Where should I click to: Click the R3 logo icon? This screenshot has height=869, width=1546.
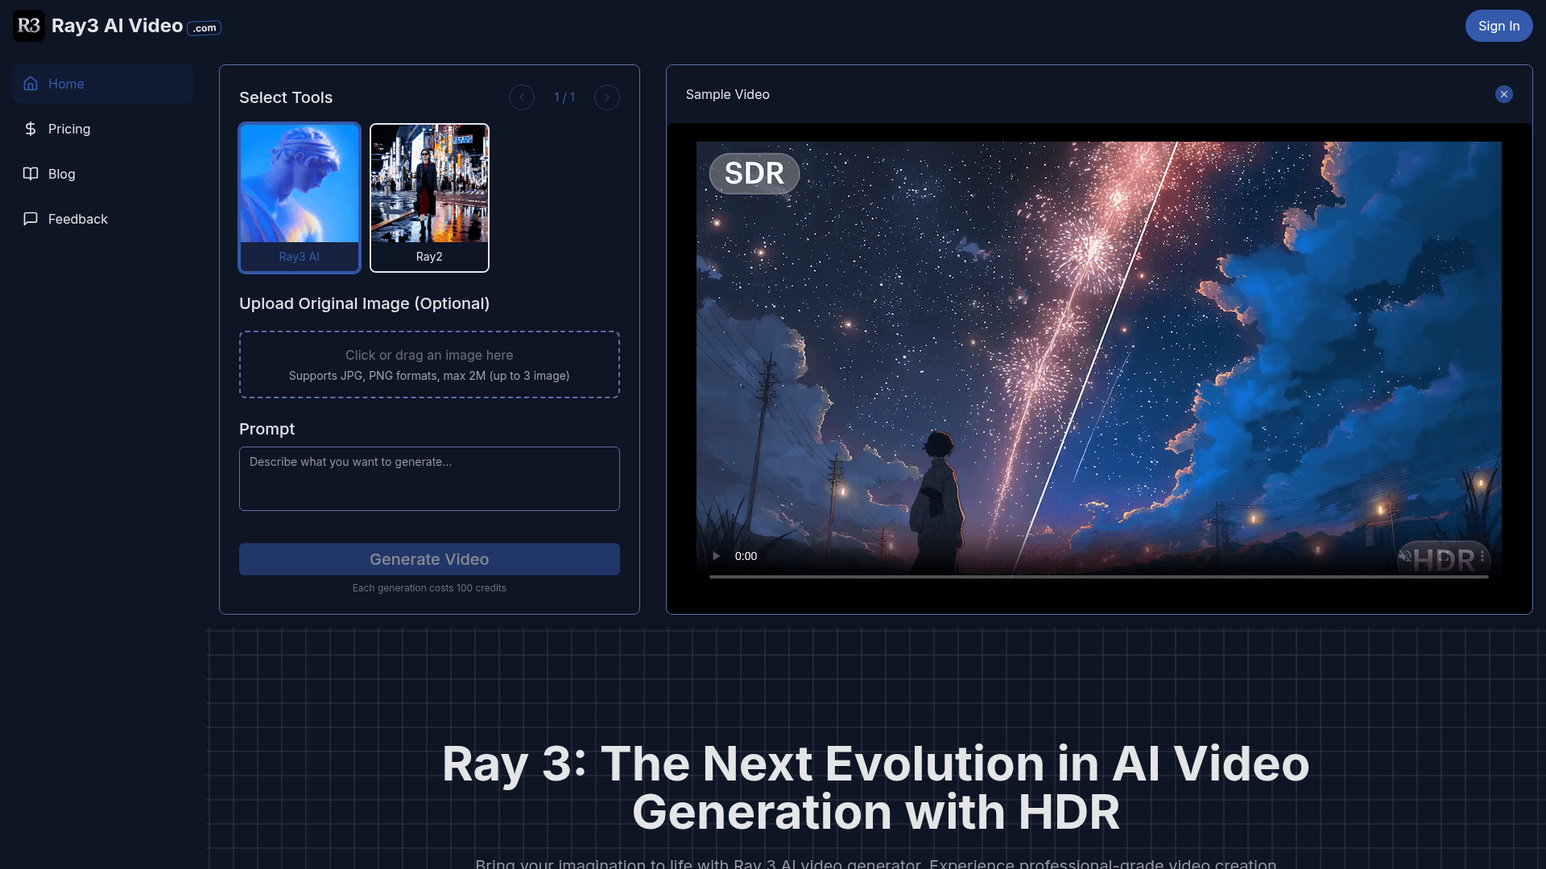(29, 26)
